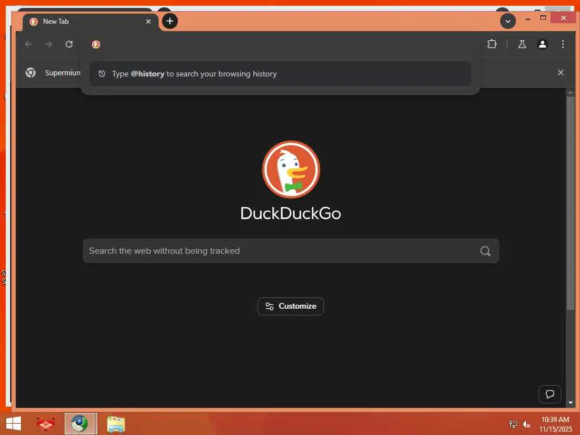Click the muted volume tray icon
580x435 pixels.
tap(526, 424)
